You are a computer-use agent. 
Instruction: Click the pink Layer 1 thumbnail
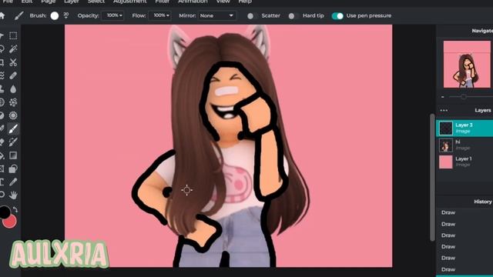click(446, 162)
